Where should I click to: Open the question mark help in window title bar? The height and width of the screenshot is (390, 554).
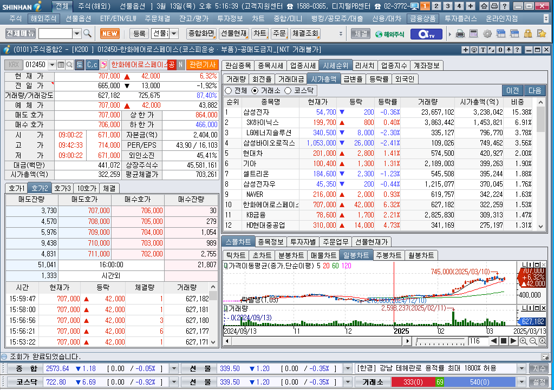517,50
